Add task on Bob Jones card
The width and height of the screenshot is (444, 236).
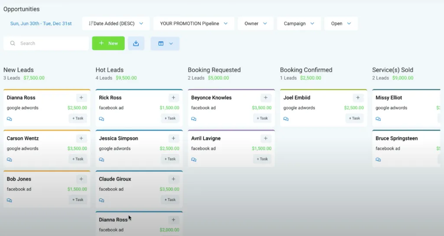(78, 200)
